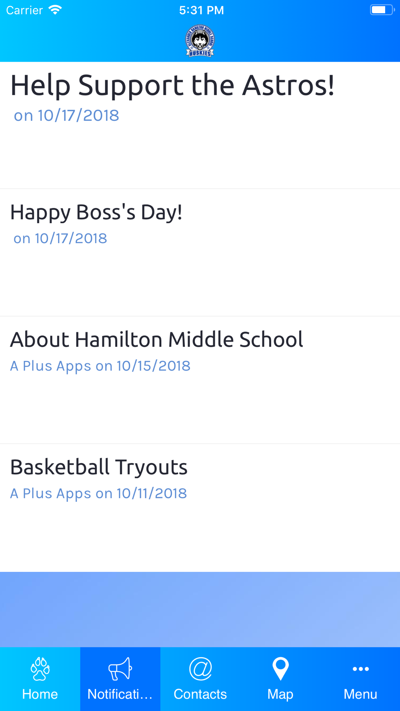Screen dimensions: 400x711
Task: Open the Happy Boss's Day post
Action: (x=200, y=252)
